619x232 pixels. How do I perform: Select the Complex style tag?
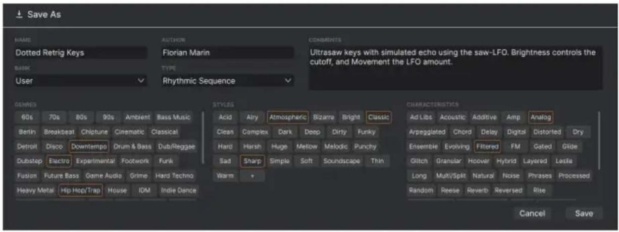coord(255,132)
